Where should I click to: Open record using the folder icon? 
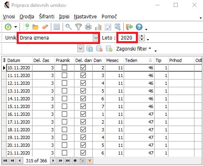coord(35,27)
